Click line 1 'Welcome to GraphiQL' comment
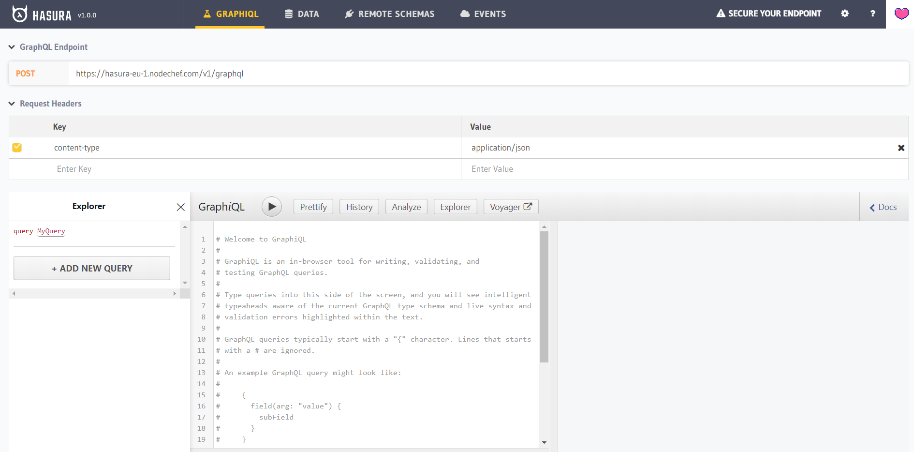Viewport: 914px width, 452px height. pyautogui.click(x=261, y=239)
